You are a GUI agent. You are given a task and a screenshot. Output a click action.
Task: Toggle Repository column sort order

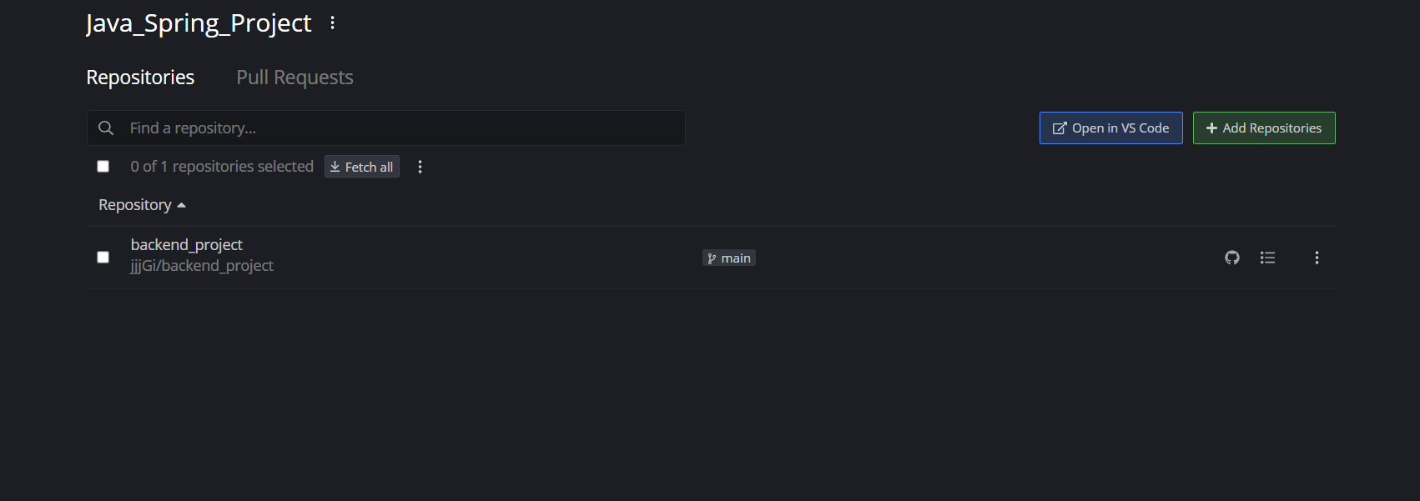pyautogui.click(x=142, y=204)
